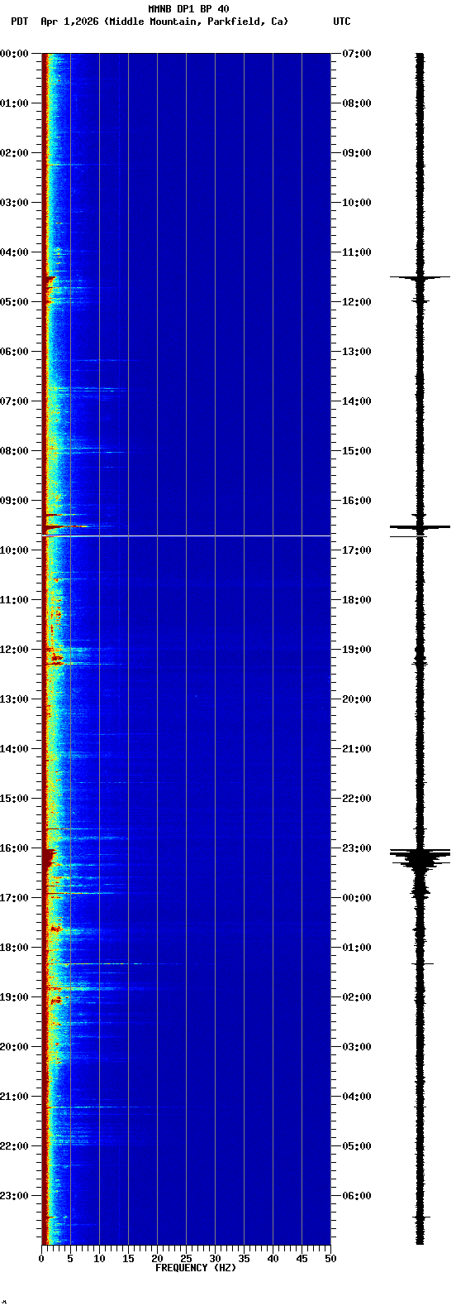Screen dimensions: 456x1311
Task: Click the seismogram spike near 11:30 UTC
Action: [x=420, y=277]
